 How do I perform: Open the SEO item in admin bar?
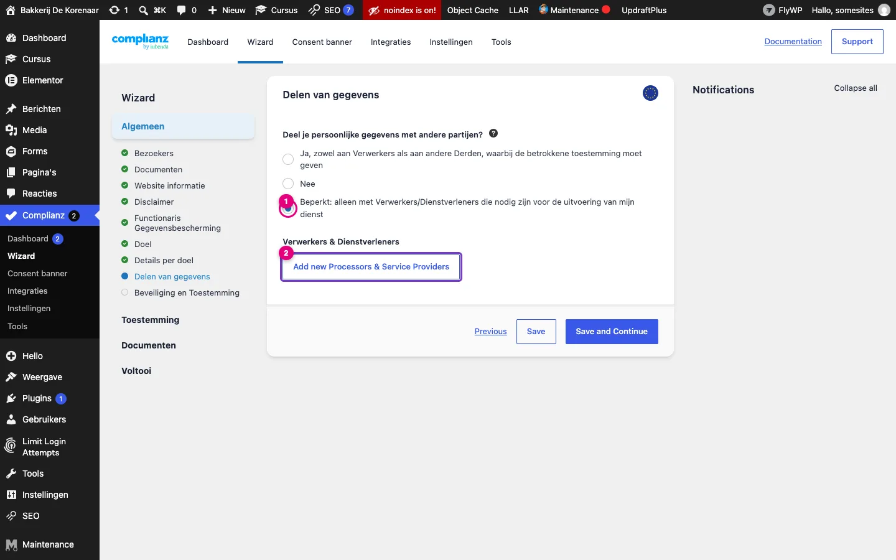point(332,10)
